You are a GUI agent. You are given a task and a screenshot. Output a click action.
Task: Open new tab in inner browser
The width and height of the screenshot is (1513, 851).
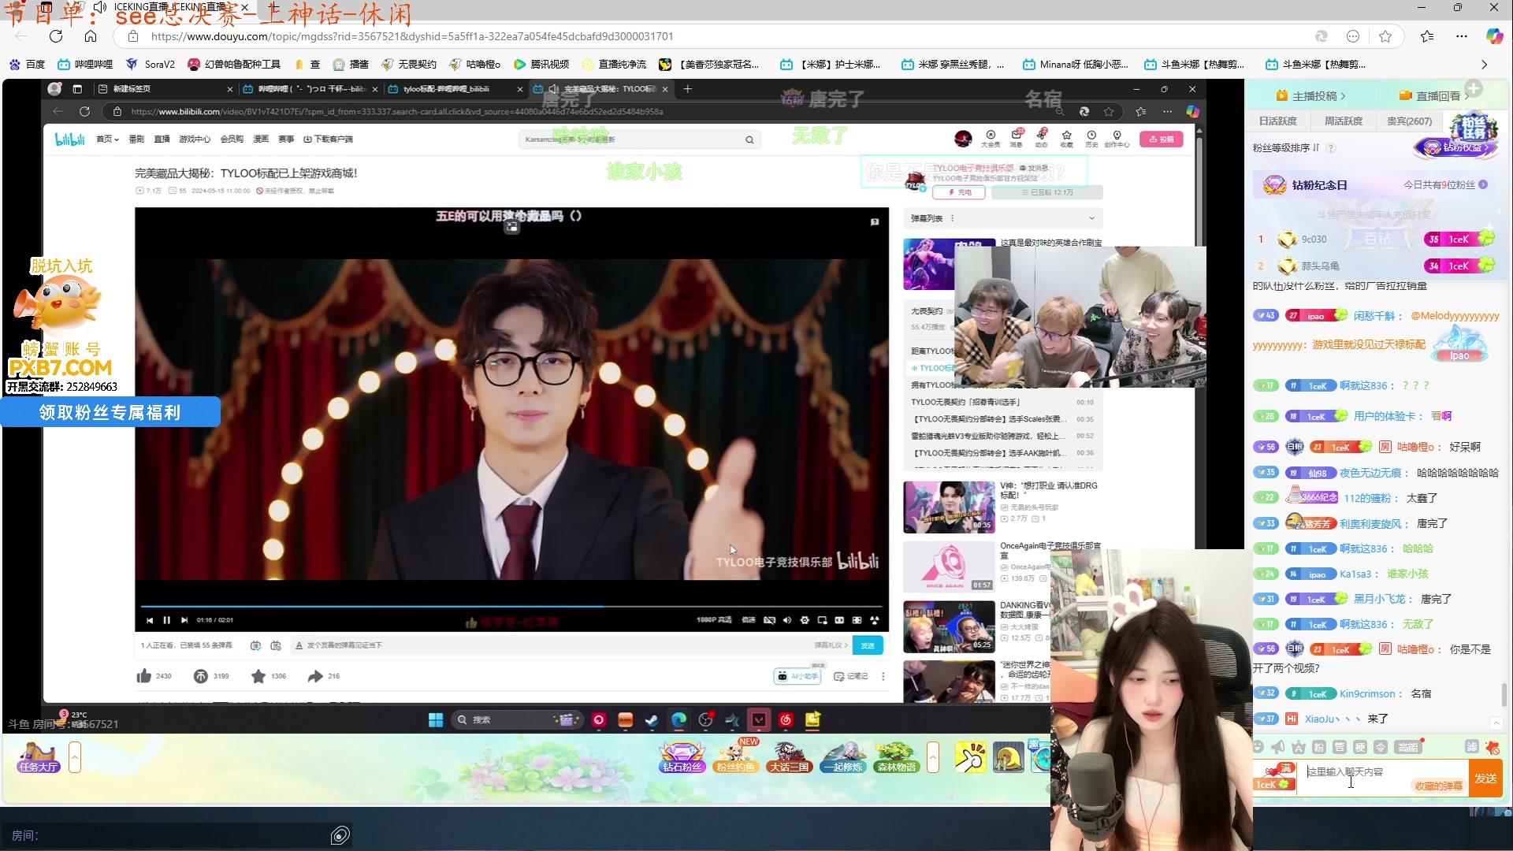(x=687, y=89)
